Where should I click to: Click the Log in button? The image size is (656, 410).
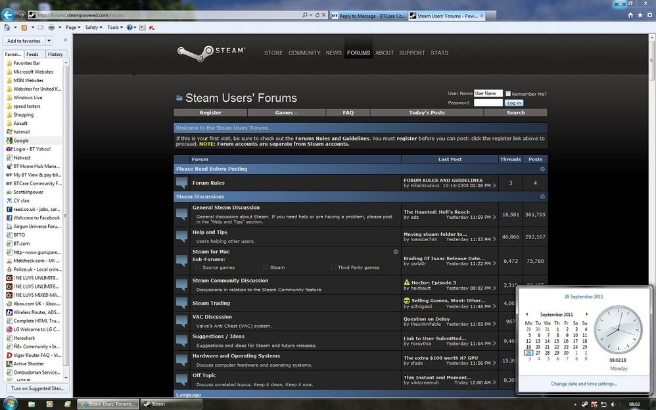[513, 102]
